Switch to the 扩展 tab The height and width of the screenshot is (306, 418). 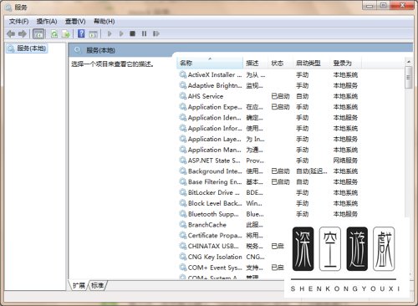(x=79, y=285)
